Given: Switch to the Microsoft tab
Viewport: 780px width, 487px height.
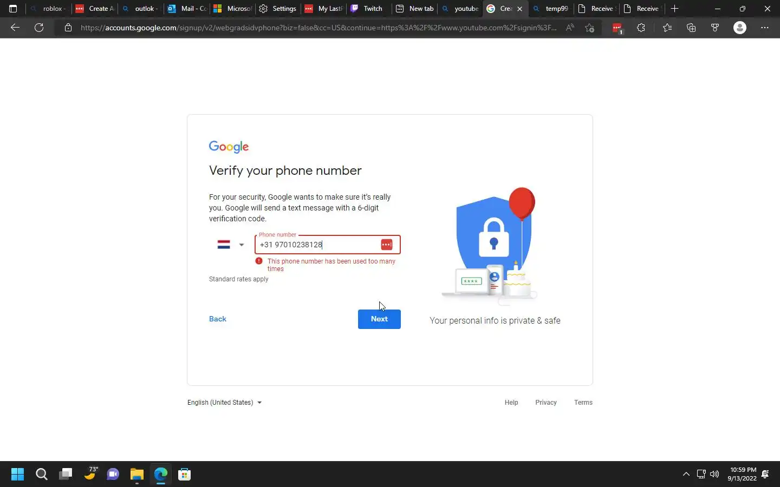Looking at the screenshot, I should click(x=233, y=9).
